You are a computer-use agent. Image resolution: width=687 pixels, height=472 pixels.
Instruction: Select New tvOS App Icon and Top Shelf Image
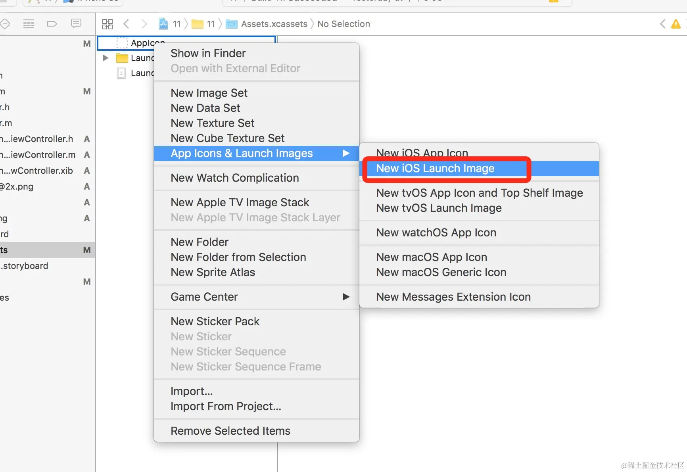(x=479, y=193)
